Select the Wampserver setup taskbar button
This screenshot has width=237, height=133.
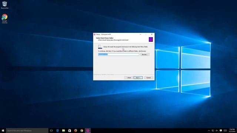88,130
